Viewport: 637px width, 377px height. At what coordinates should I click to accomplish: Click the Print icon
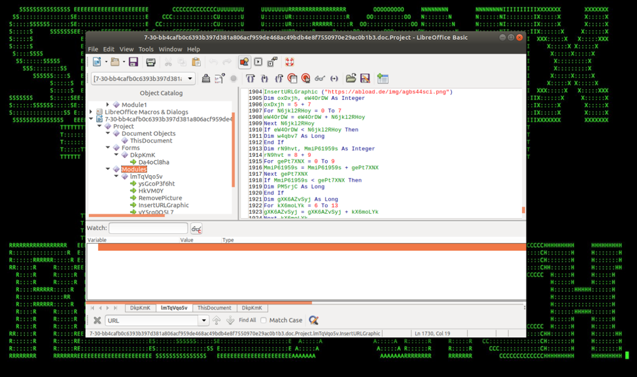(150, 62)
